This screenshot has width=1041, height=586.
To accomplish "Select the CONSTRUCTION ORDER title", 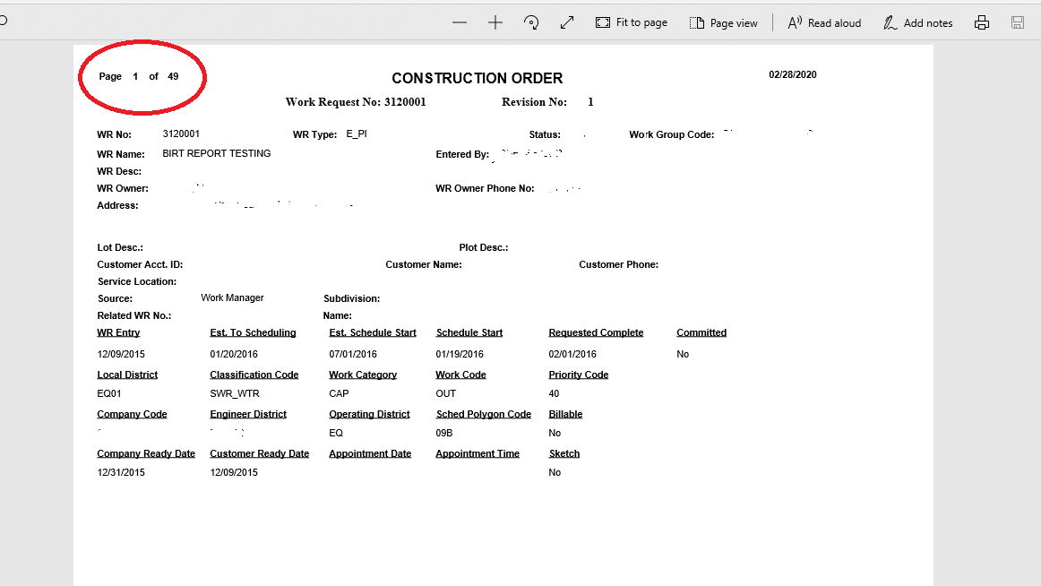I will point(477,78).
